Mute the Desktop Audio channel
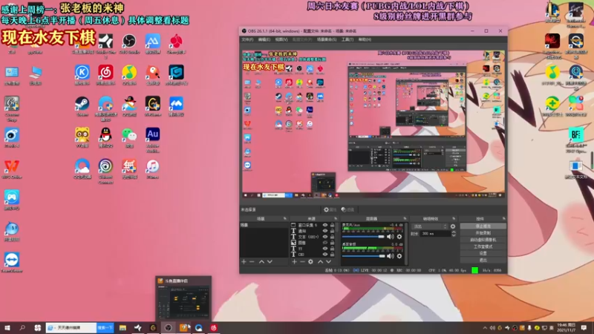 [391, 256]
